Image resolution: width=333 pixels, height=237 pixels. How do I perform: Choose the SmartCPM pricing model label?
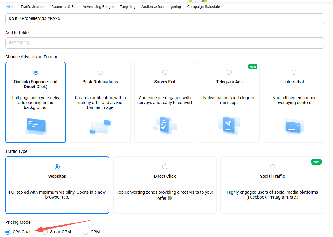(x=60, y=232)
